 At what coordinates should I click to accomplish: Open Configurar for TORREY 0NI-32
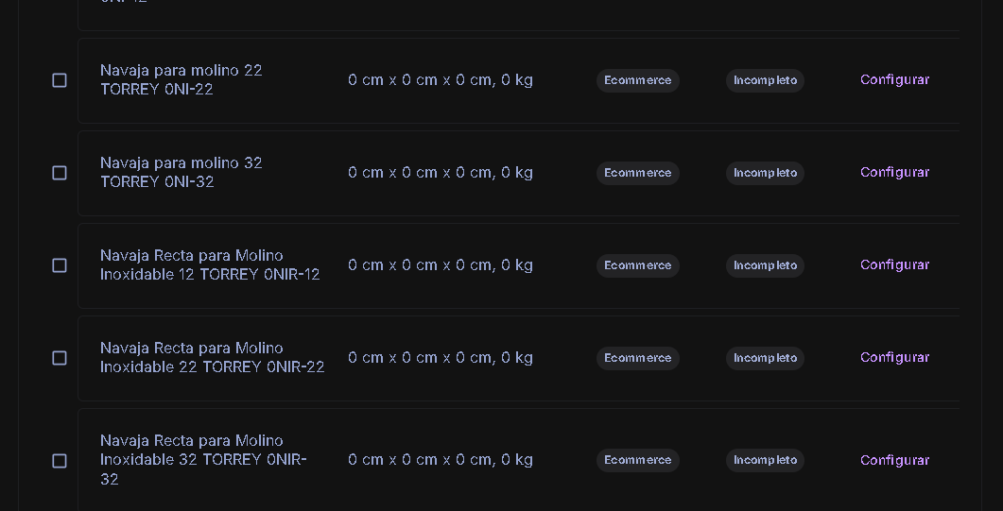[x=894, y=173]
